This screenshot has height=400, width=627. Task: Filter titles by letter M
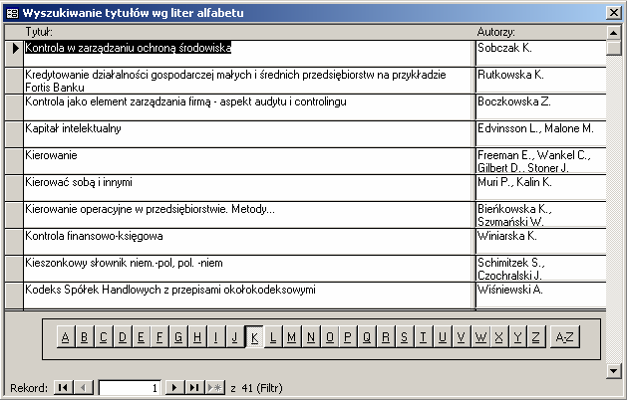click(291, 337)
